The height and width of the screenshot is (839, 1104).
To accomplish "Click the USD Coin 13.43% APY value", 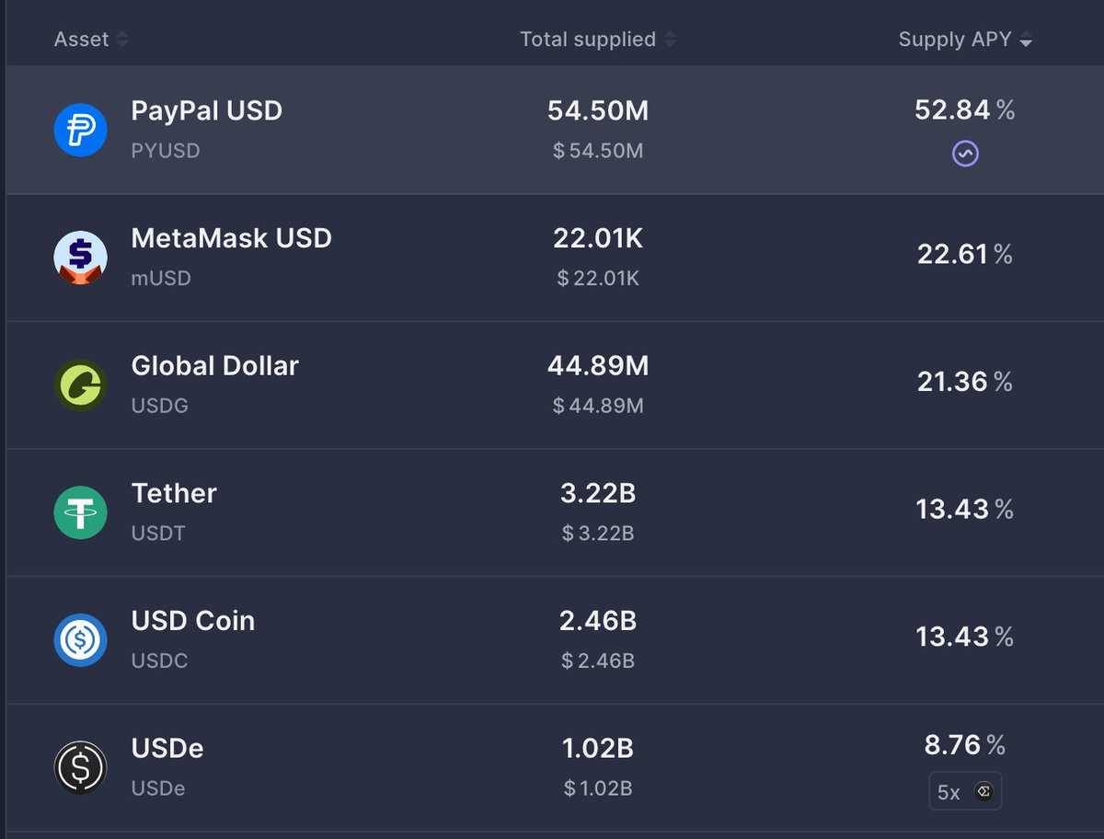I will coord(964,637).
